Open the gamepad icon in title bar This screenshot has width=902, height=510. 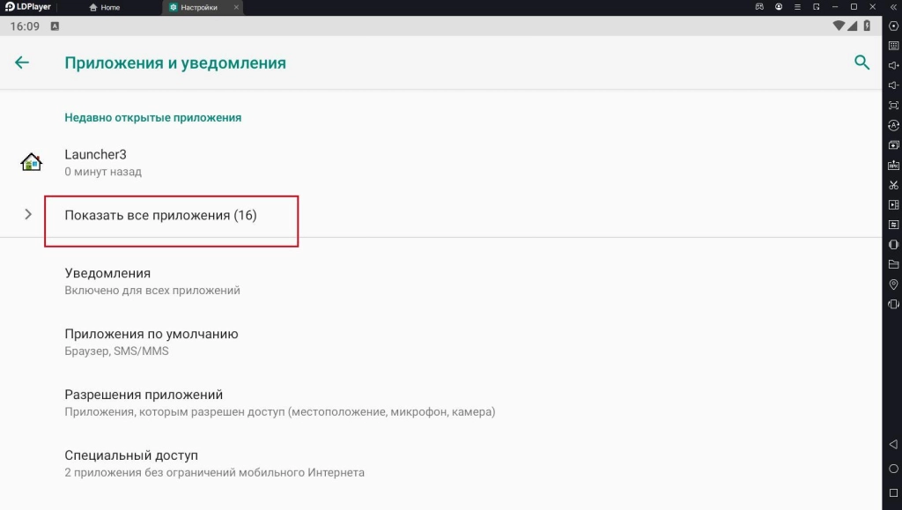(x=759, y=7)
